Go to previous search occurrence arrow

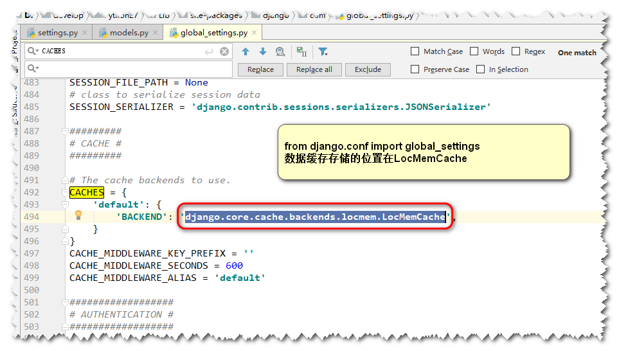tap(246, 51)
